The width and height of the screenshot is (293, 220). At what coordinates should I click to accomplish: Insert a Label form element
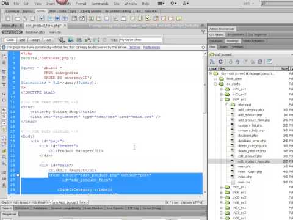pos(115,18)
